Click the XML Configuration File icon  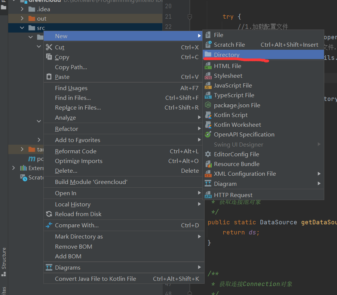pos(208,173)
